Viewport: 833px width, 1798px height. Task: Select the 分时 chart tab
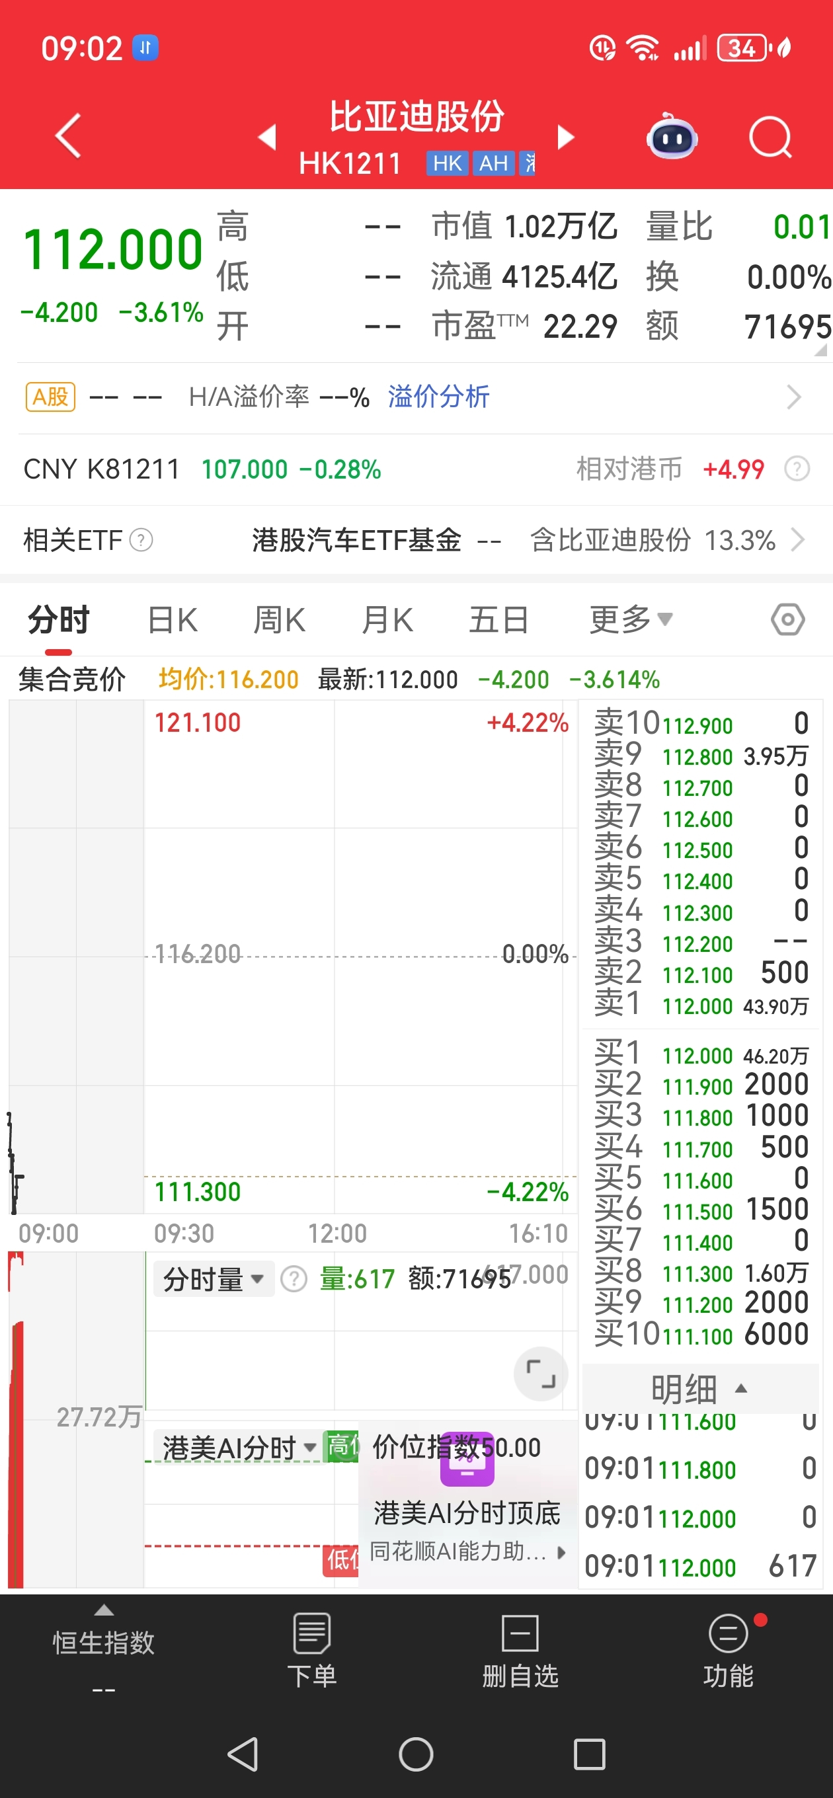click(59, 620)
